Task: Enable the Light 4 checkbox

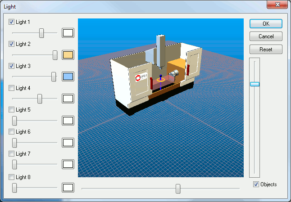Action: 11,88
